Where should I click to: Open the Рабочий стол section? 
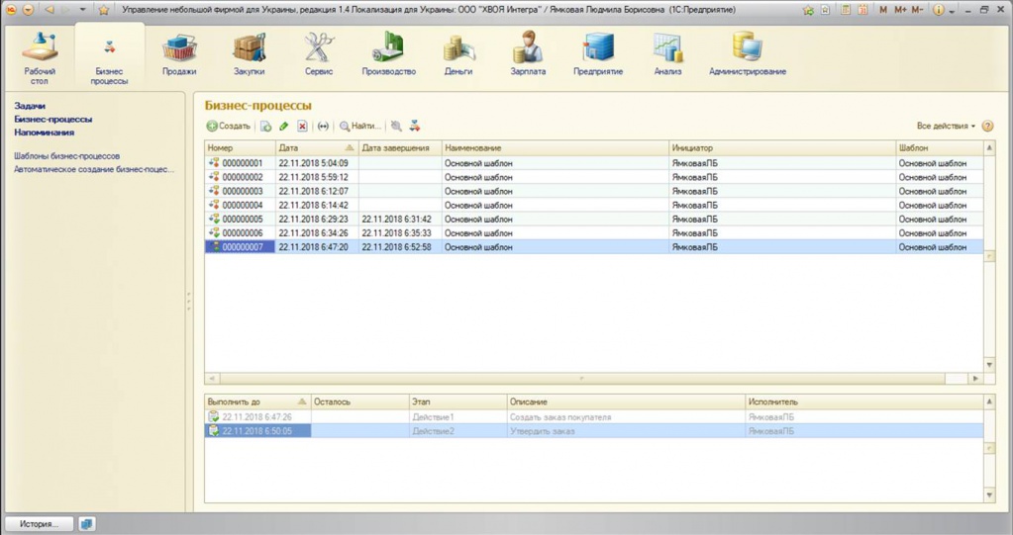(40, 58)
